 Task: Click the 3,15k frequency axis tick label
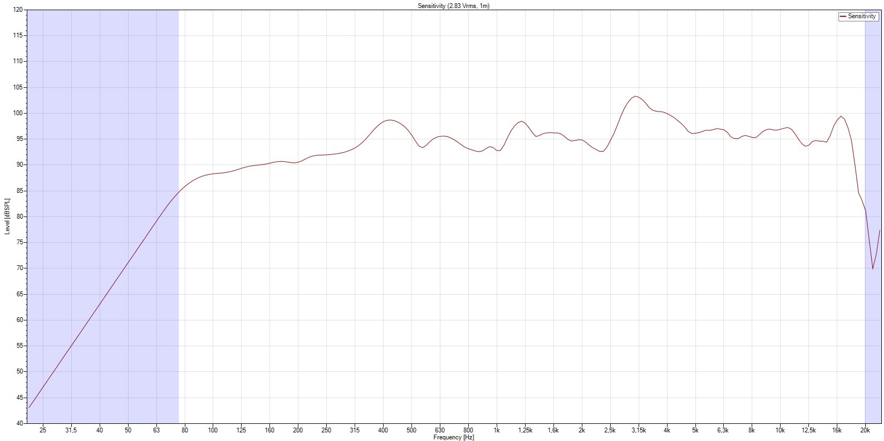[x=639, y=430]
